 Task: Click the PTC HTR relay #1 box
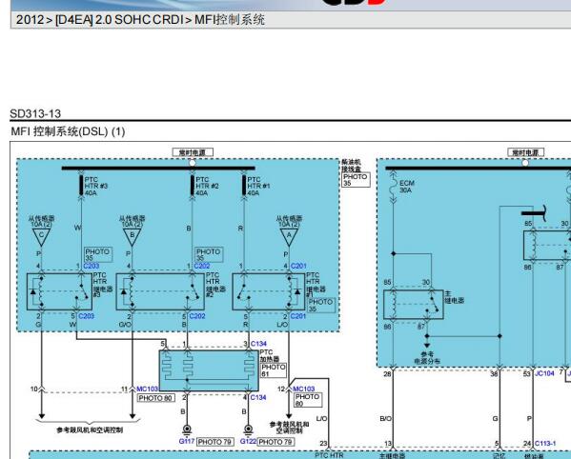point(269,291)
